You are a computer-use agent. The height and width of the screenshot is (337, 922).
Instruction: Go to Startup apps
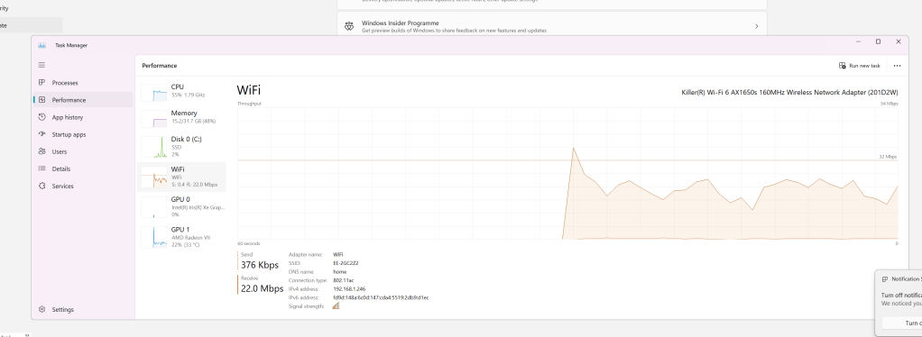83,134
